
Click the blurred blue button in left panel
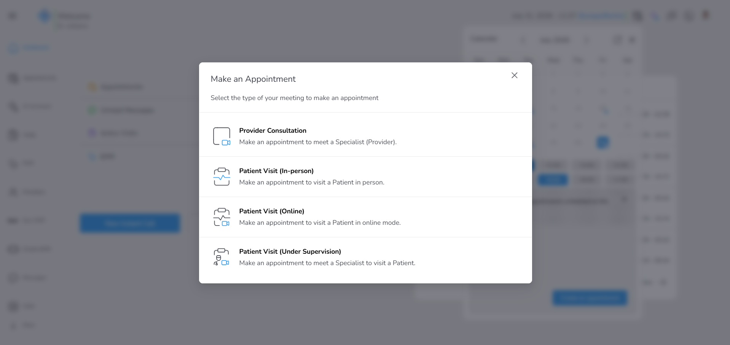click(130, 223)
